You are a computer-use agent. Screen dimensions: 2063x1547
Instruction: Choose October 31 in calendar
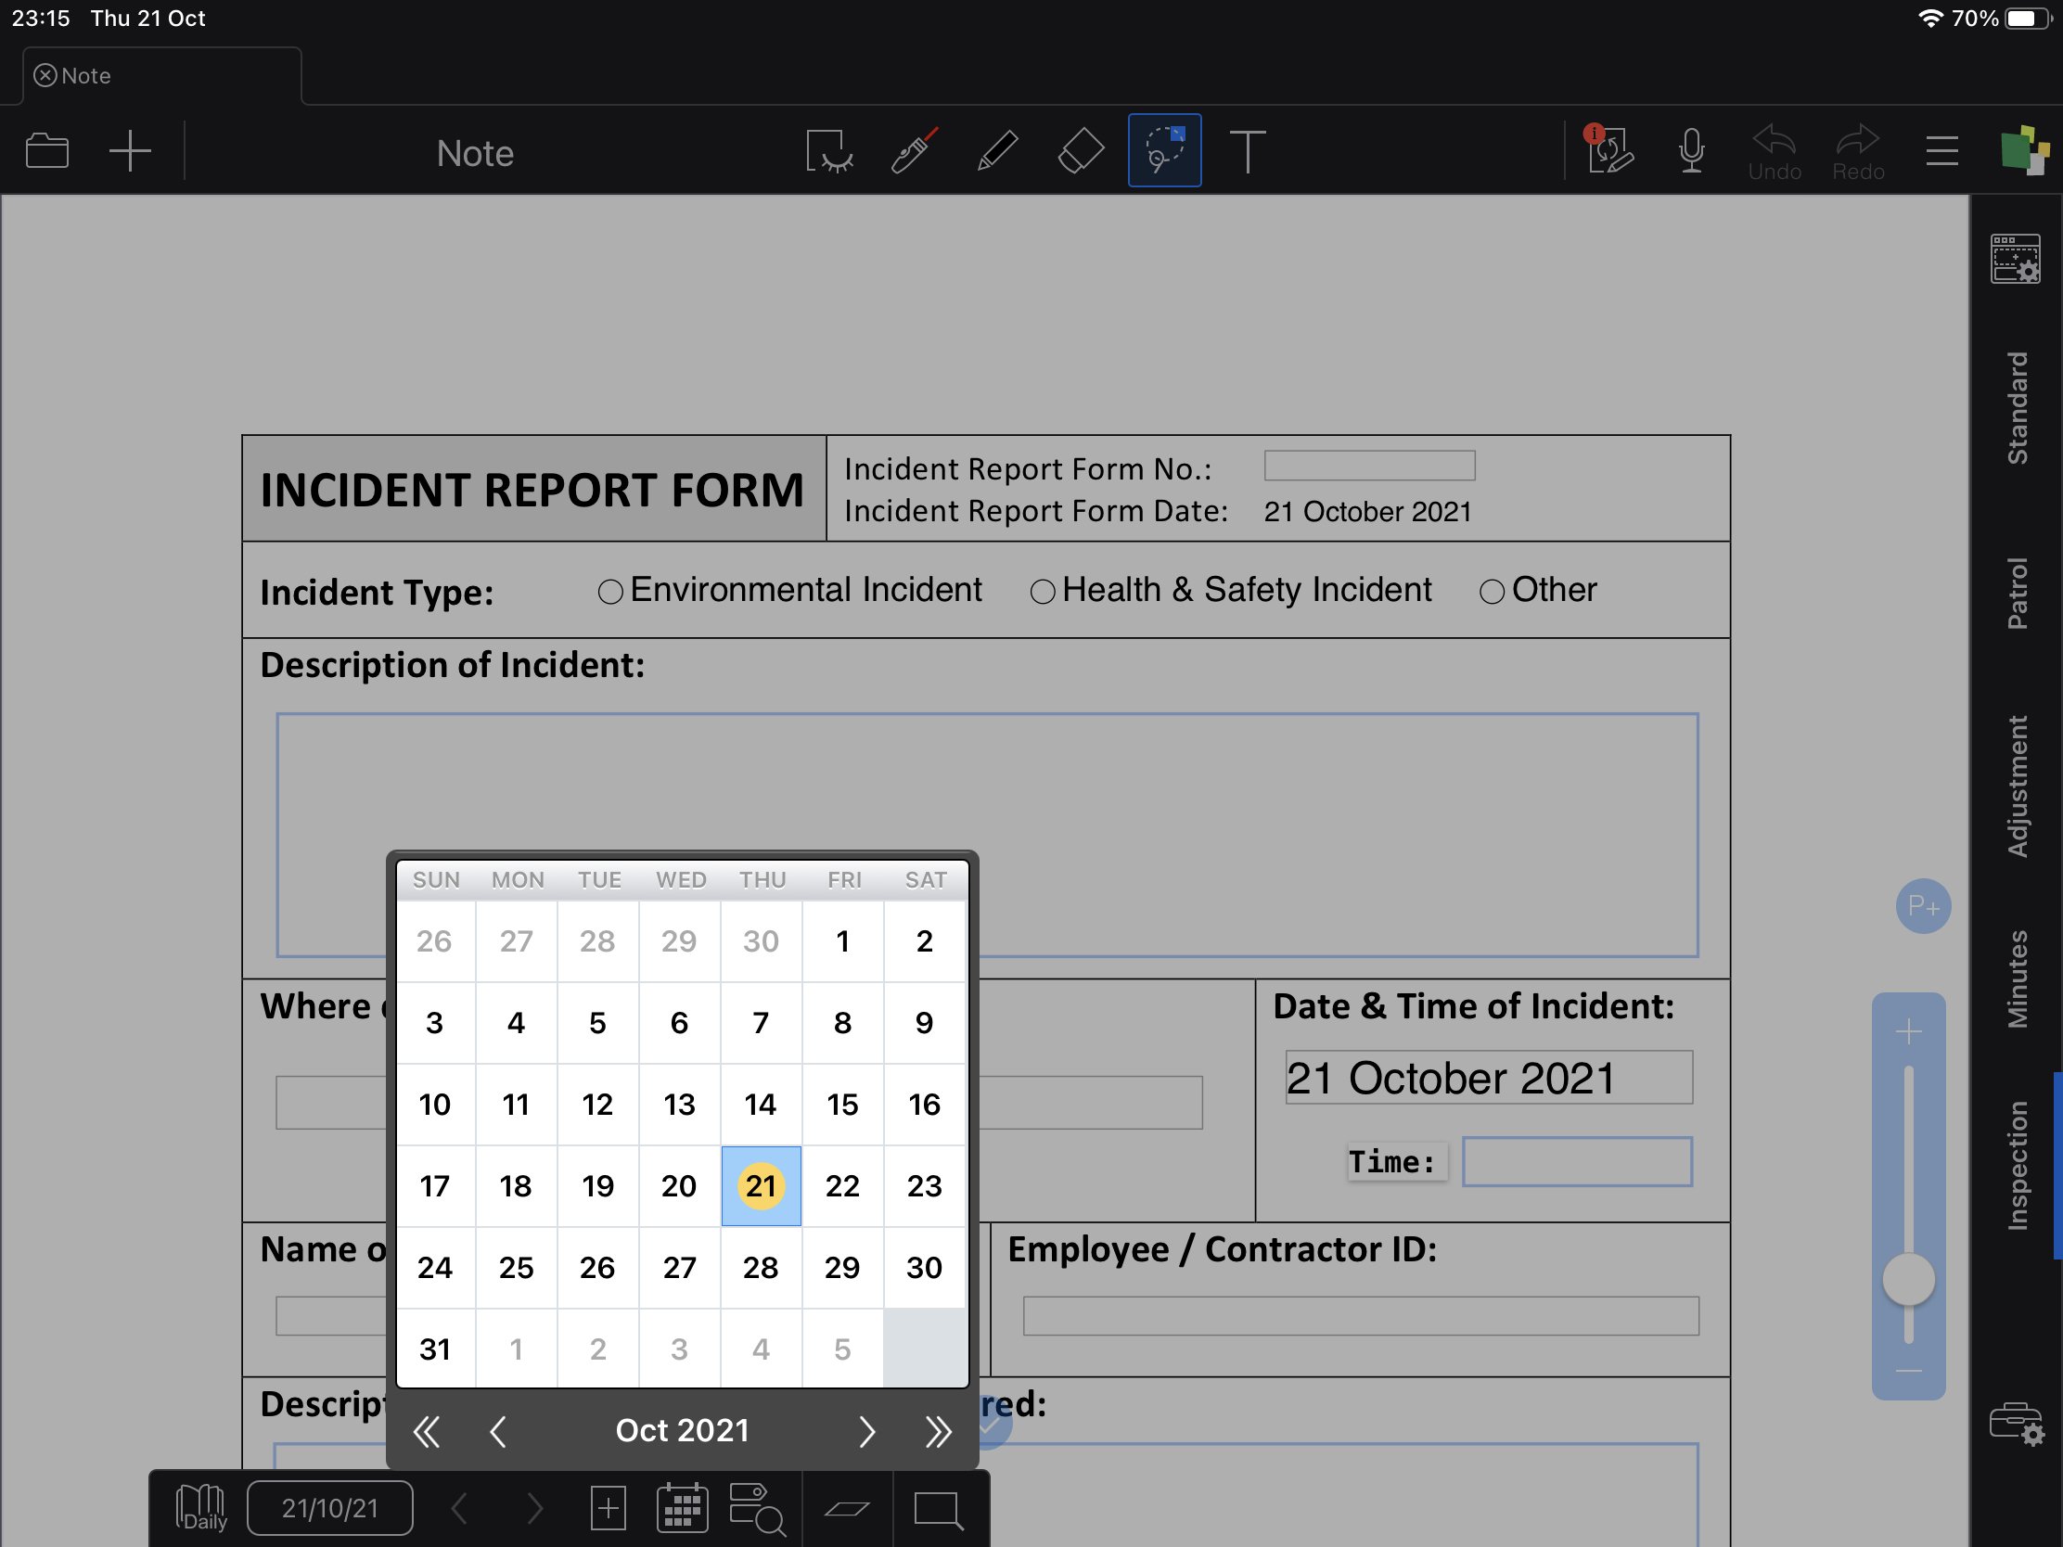pos(435,1349)
